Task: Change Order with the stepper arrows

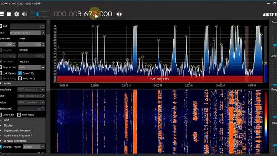Action: pos(43,44)
